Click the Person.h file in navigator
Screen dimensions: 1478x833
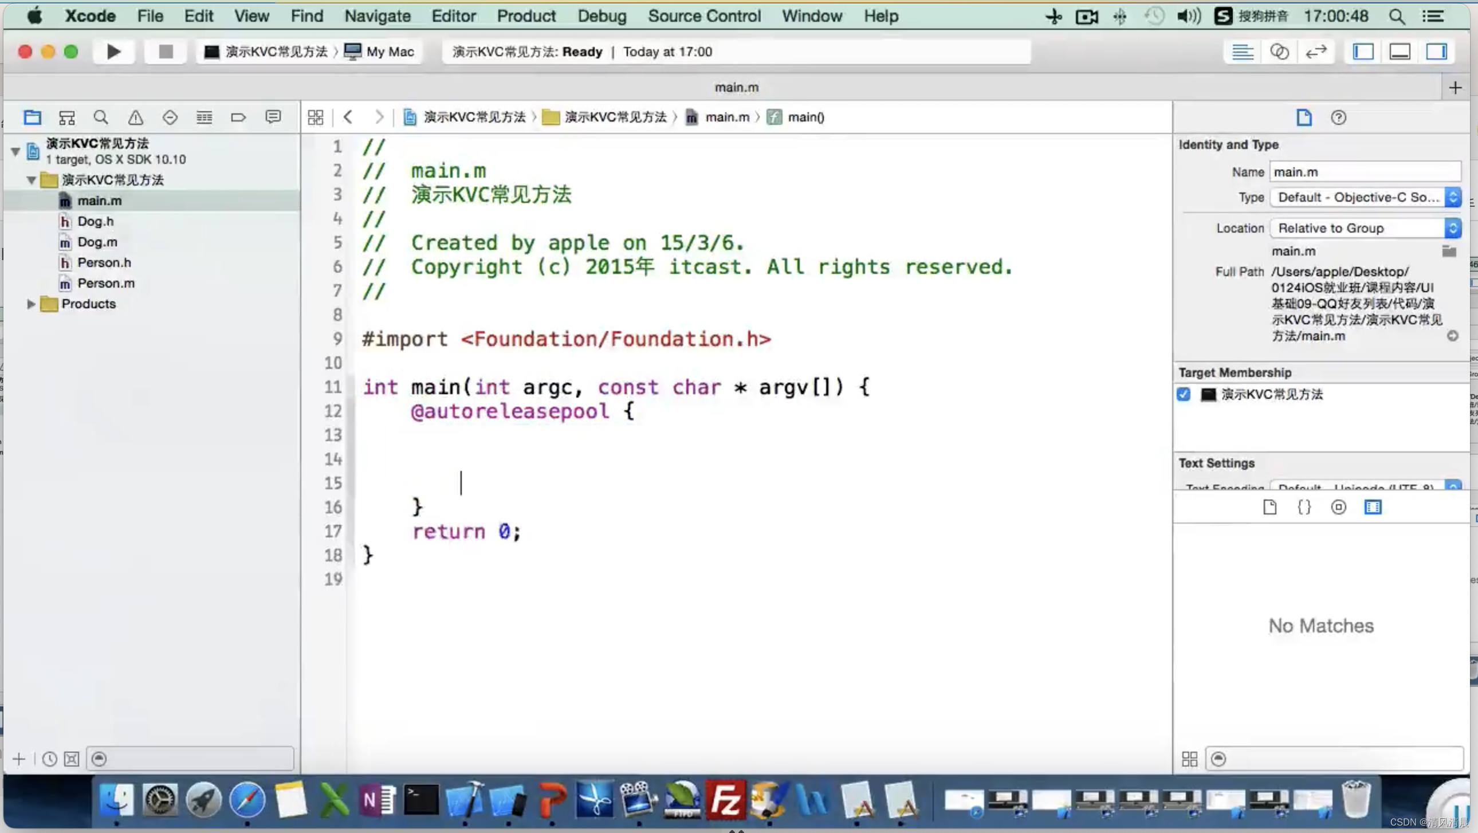(x=105, y=262)
